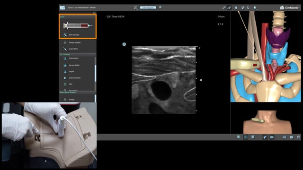Screen dimensions: 303x170
Task: Click the Record and Analyze section header
Action: click(77, 93)
